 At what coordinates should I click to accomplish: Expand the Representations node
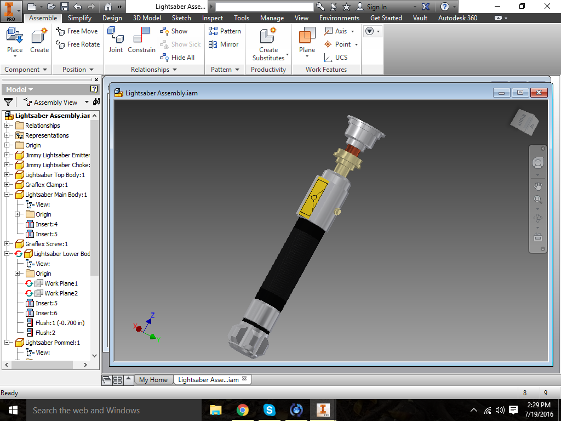[7, 135]
